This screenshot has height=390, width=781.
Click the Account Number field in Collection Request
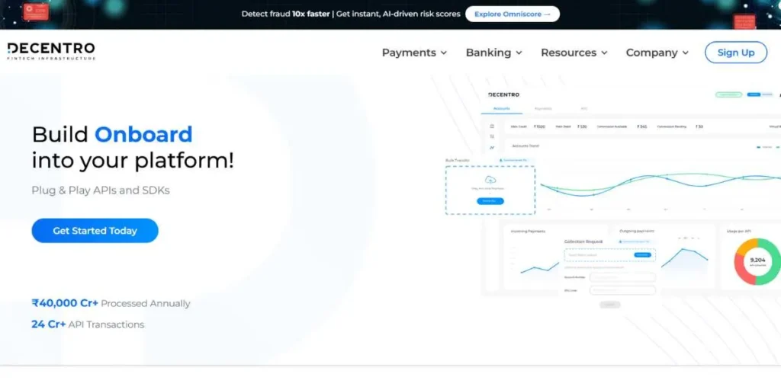coord(622,277)
